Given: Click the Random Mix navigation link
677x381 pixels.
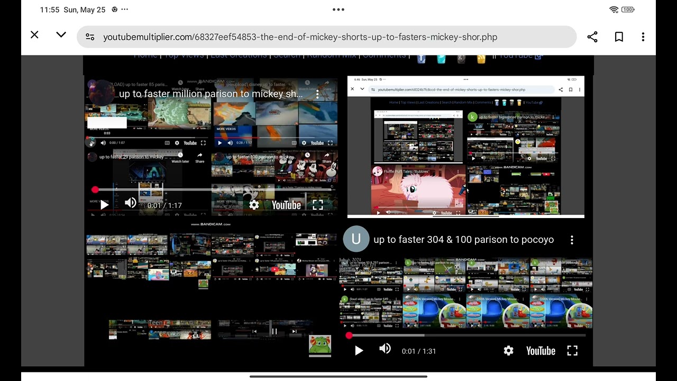Looking at the screenshot, I should coord(332,56).
